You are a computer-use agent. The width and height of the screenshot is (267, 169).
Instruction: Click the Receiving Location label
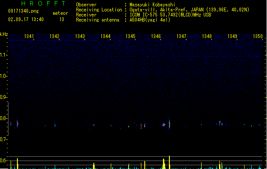(99, 10)
